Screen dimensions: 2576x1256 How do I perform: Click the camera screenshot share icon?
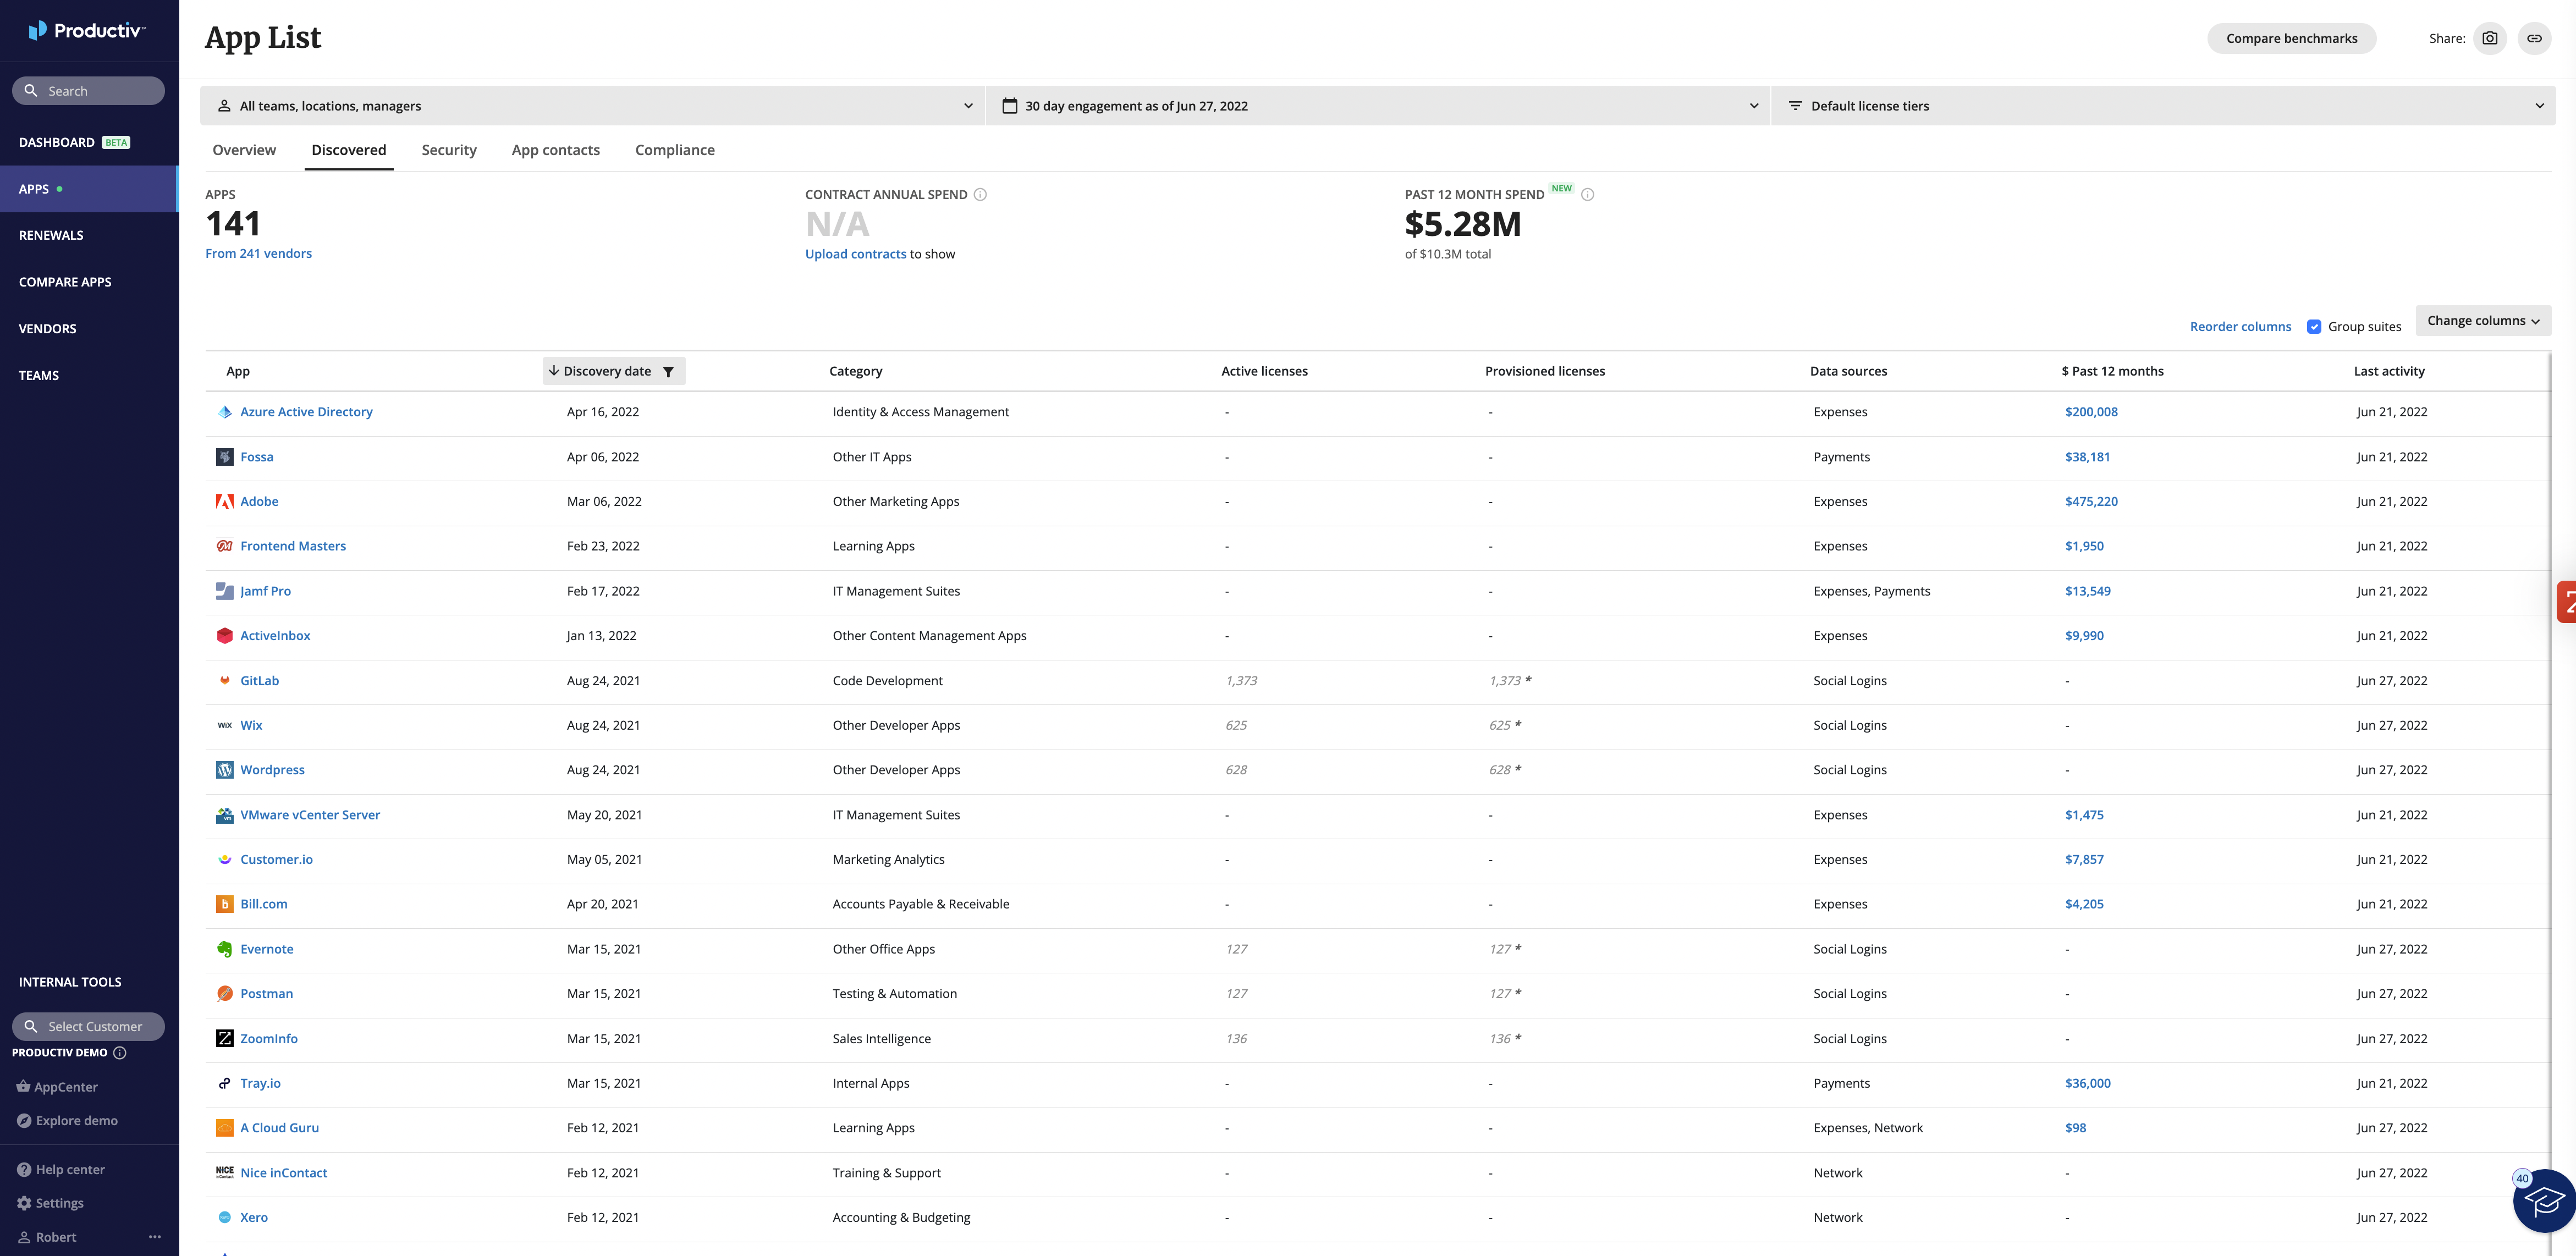click(2489, 38)
